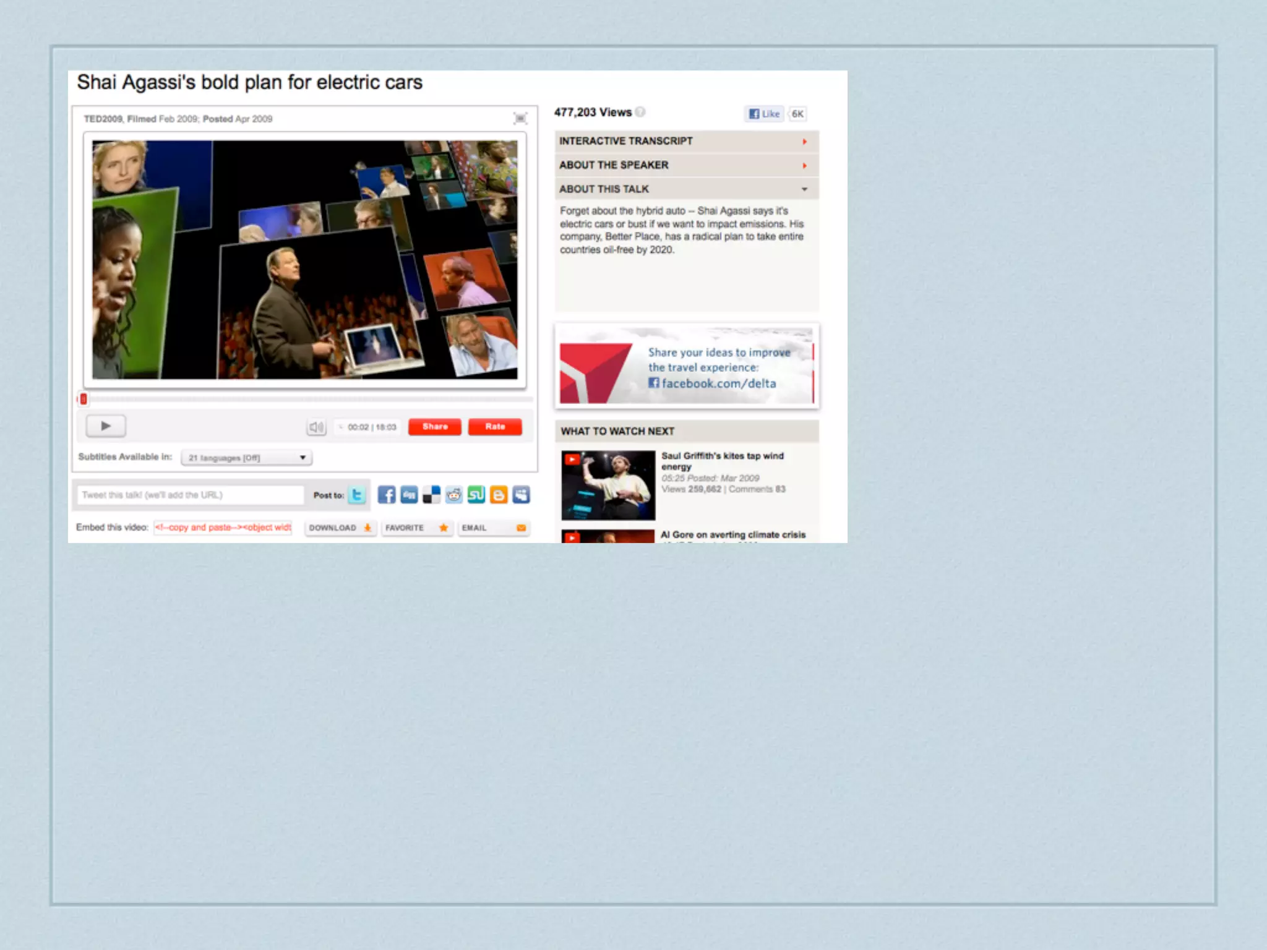This screenshot has width=1267, height=950.
Task: Click the video progress slider handle
Action: pyautogui.click(x=84, y=399)
